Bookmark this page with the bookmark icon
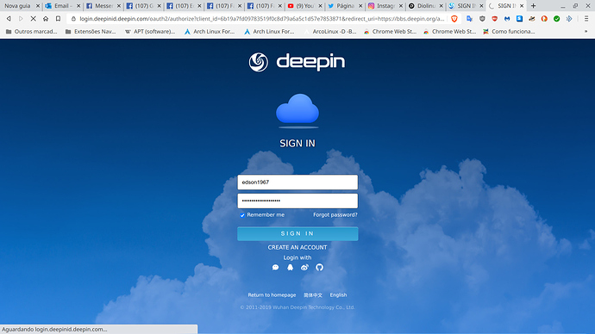 pos(58,19)
